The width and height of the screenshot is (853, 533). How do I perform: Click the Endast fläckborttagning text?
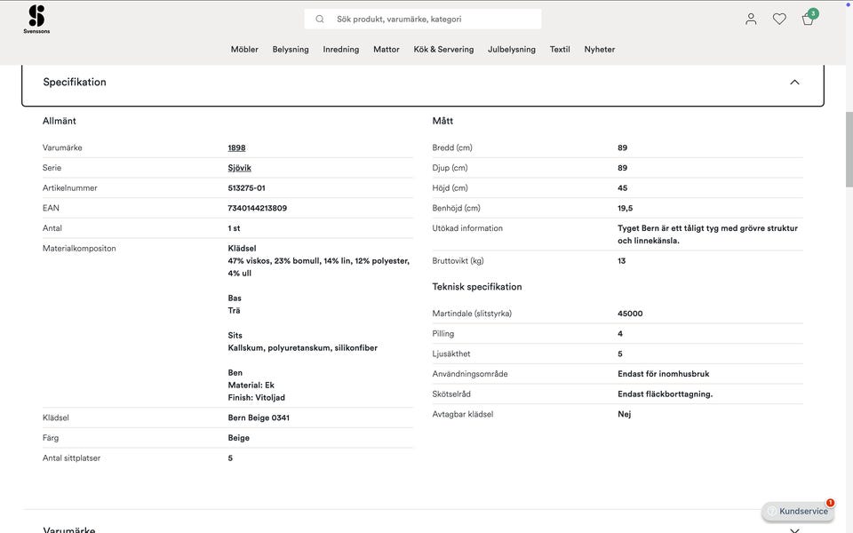(665, 394)
